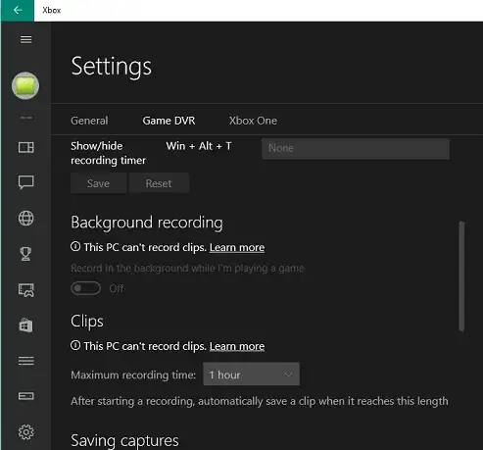Switch to the Game DVR tab
The width and height of the screenshot is (483, 450).
pyautogui.click(x=169, y=121)
